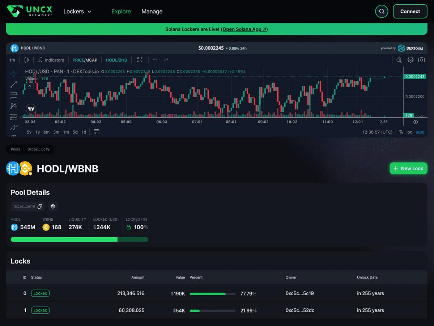Click the search magnifier icon in header
The image size is (434, 326).
pyautogui.click(x=382, y=11)
